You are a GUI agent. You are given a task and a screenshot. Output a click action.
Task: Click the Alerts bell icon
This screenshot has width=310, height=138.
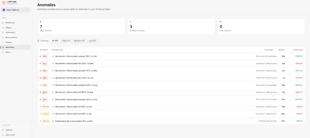(x=3, y=52)
